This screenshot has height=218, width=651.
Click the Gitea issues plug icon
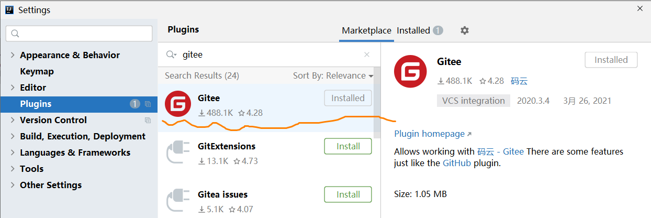click(178, 200)
